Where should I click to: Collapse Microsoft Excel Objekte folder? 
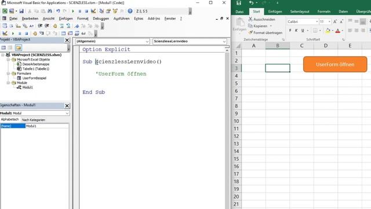pos(8,59)
